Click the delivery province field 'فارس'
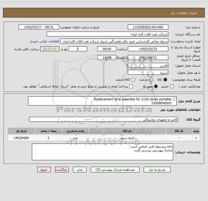The height and width of the screenshot is (201, 208). pos(148,66)
